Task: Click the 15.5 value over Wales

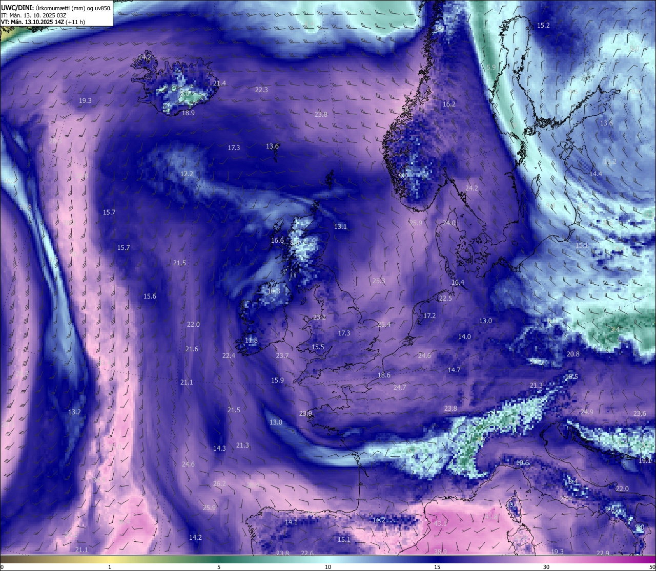Action: click(x=318, y=347)
